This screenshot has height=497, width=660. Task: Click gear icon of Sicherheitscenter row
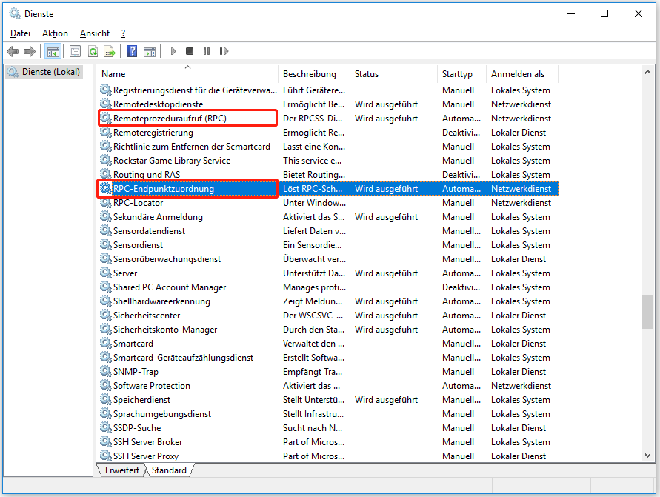(106, 315)
